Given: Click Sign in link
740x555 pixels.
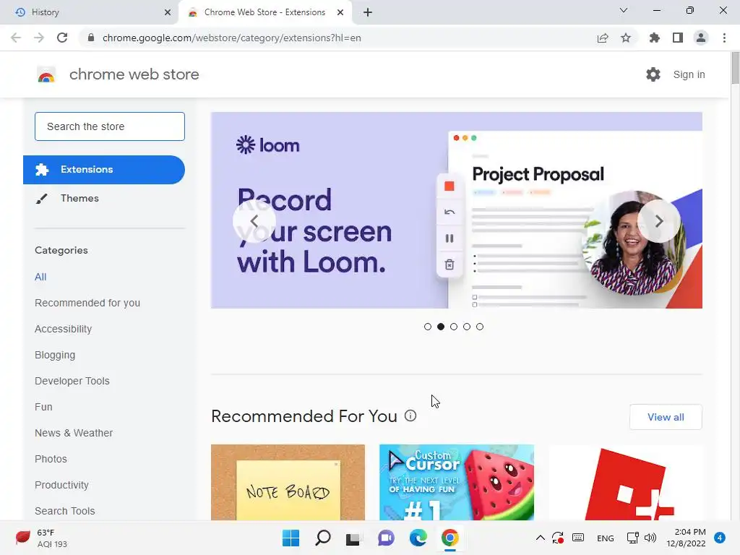Looking at the screenshot, I should [x=689, y=74].
